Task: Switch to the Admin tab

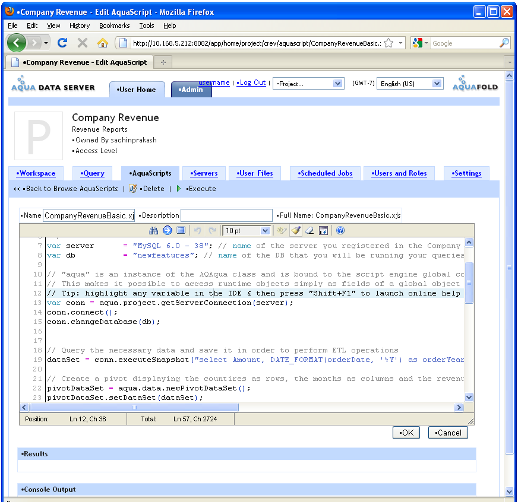Action: [191, 90]
